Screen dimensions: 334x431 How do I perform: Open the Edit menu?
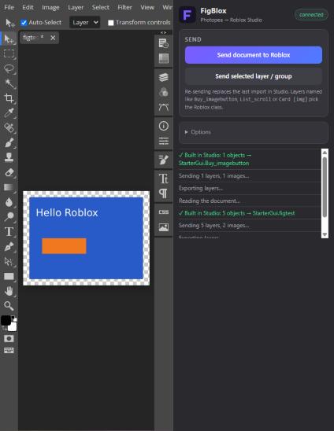tap(28, 7)
